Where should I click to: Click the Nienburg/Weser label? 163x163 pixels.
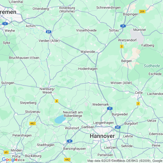point(47,91)
